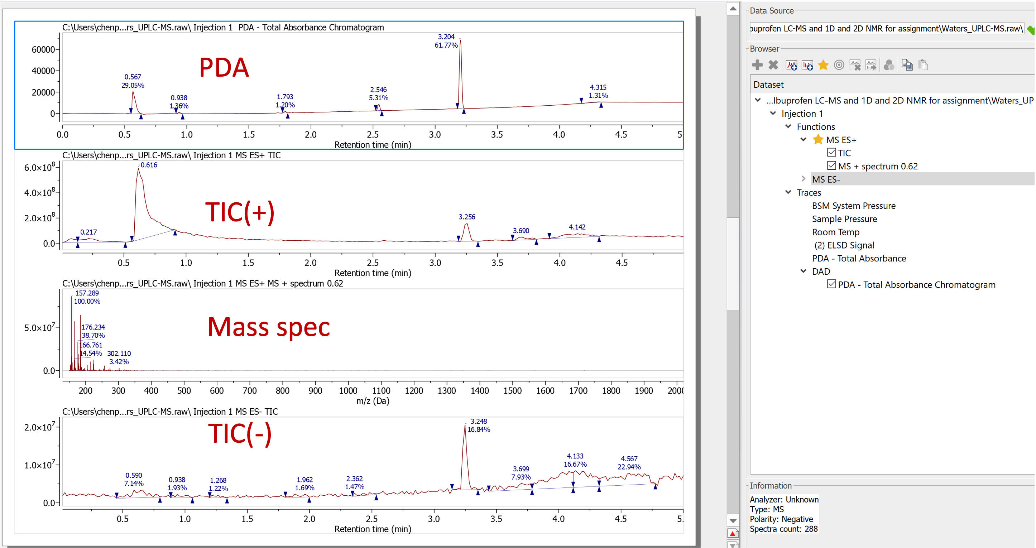Click the export trace icon with arrow
This screenshot has height=548, width=1036.
871,65
